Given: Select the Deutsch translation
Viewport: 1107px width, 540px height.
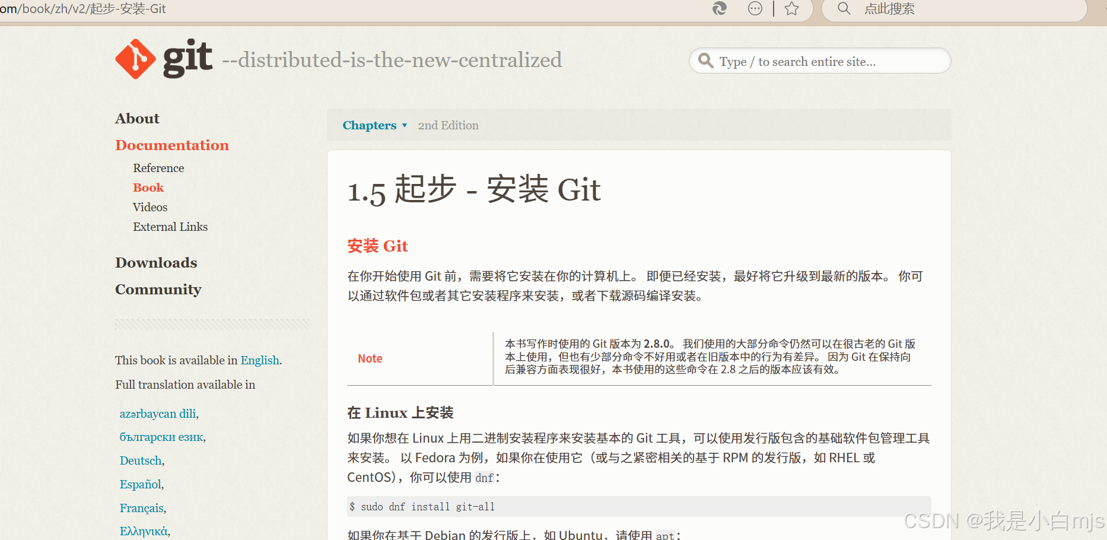Looking at the screenshot, I should (x=141, y=460).
